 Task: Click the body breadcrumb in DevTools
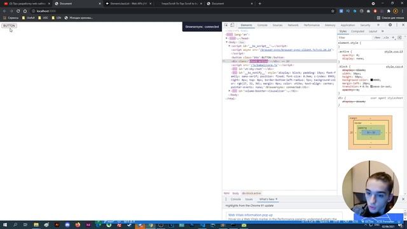[x=235, y=193]
